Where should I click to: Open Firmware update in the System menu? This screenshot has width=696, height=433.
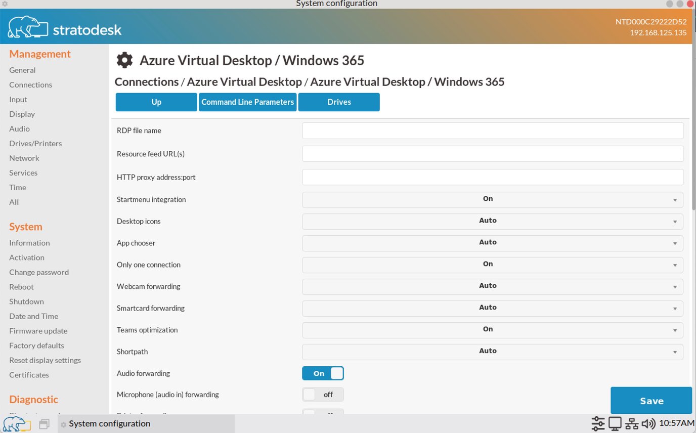click(38, 331)
